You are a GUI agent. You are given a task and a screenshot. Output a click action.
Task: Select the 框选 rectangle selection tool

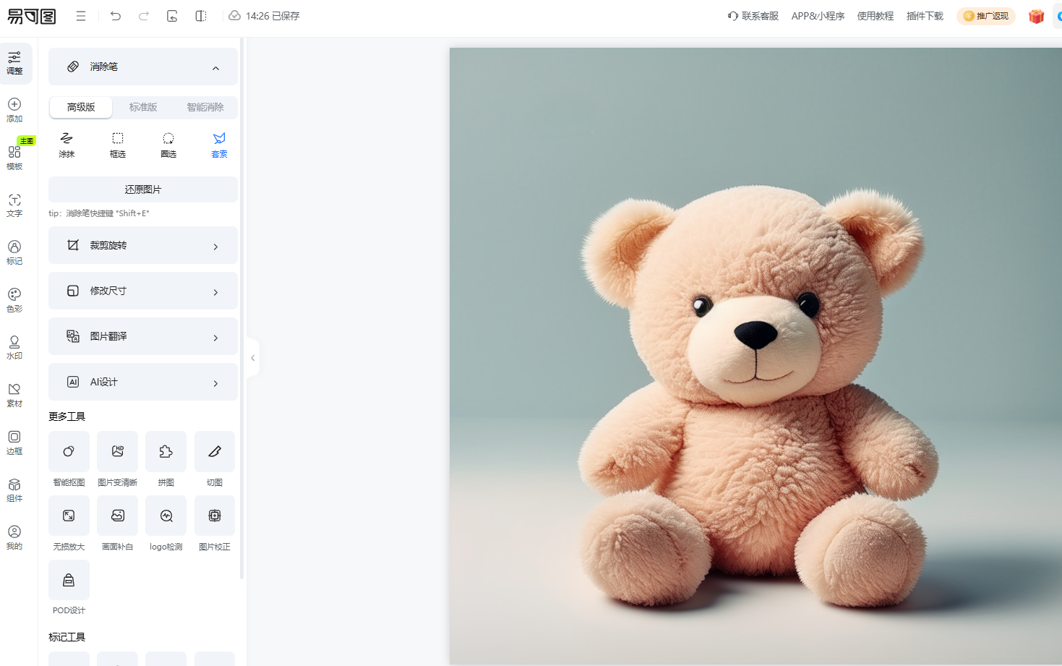pyautogui.click(x=117, y=145)
